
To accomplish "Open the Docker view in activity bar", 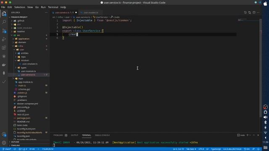I will coord(4,65).
